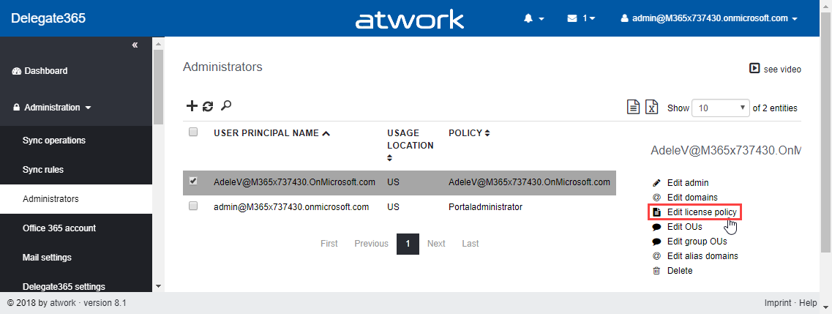Click Edit license policy action
This screenshot has height=314, width=832.
(x=694, y=212)
